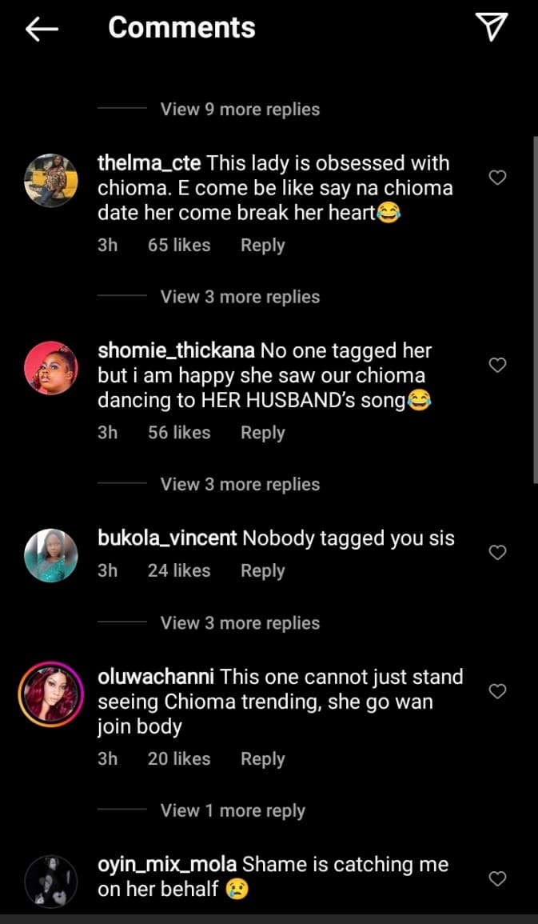The height and width of the screenshot is (924, 538).
Task: Reply to bukola_vincent's comment
Action: point(262,570)
